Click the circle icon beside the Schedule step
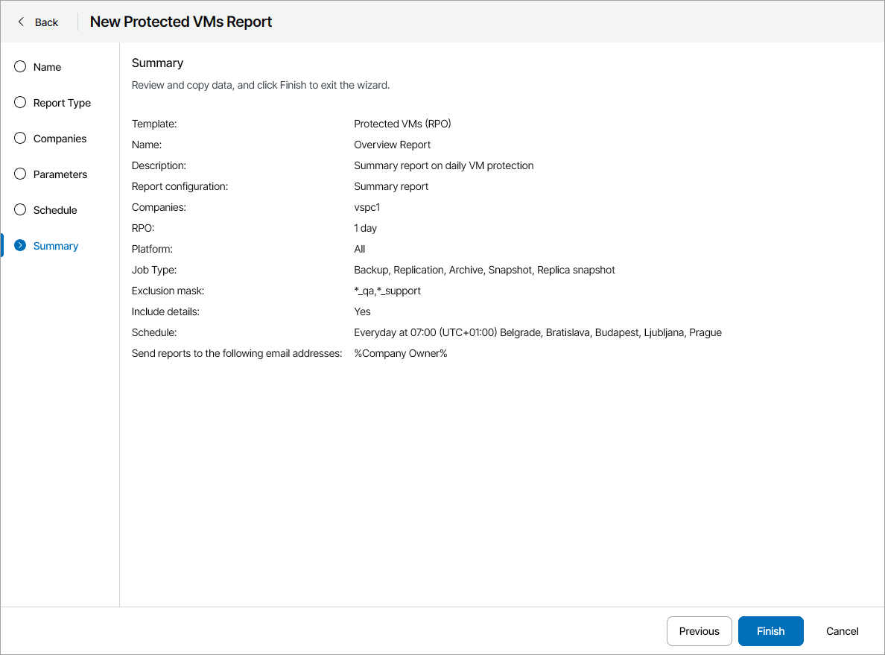This screenshot has width=885, height=655. pyautogui.click(x=20, y=210)
